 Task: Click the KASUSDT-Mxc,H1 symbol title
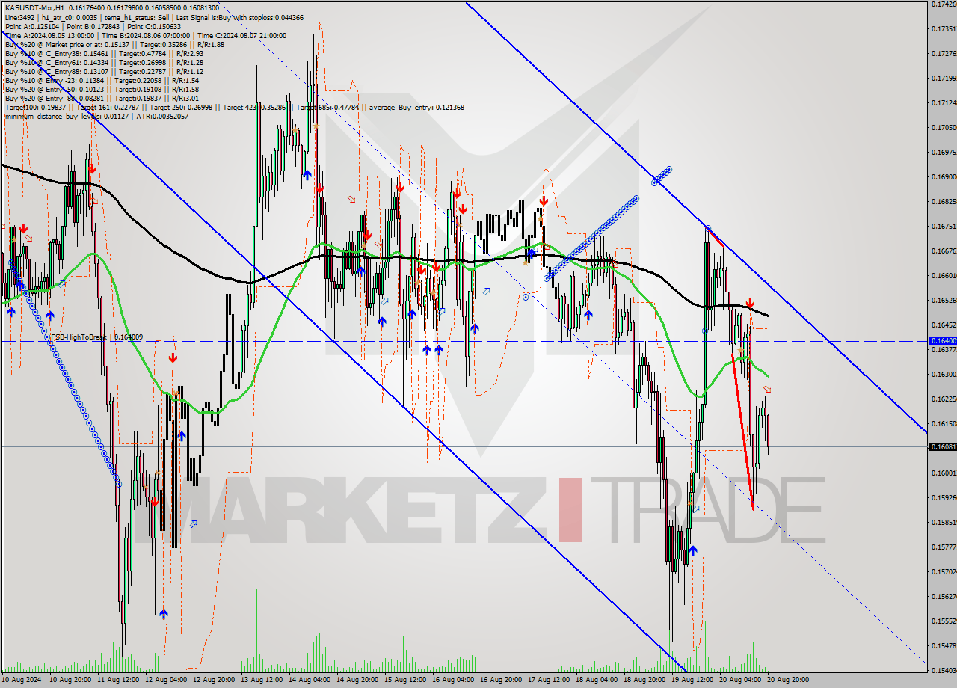click(35, 7)
